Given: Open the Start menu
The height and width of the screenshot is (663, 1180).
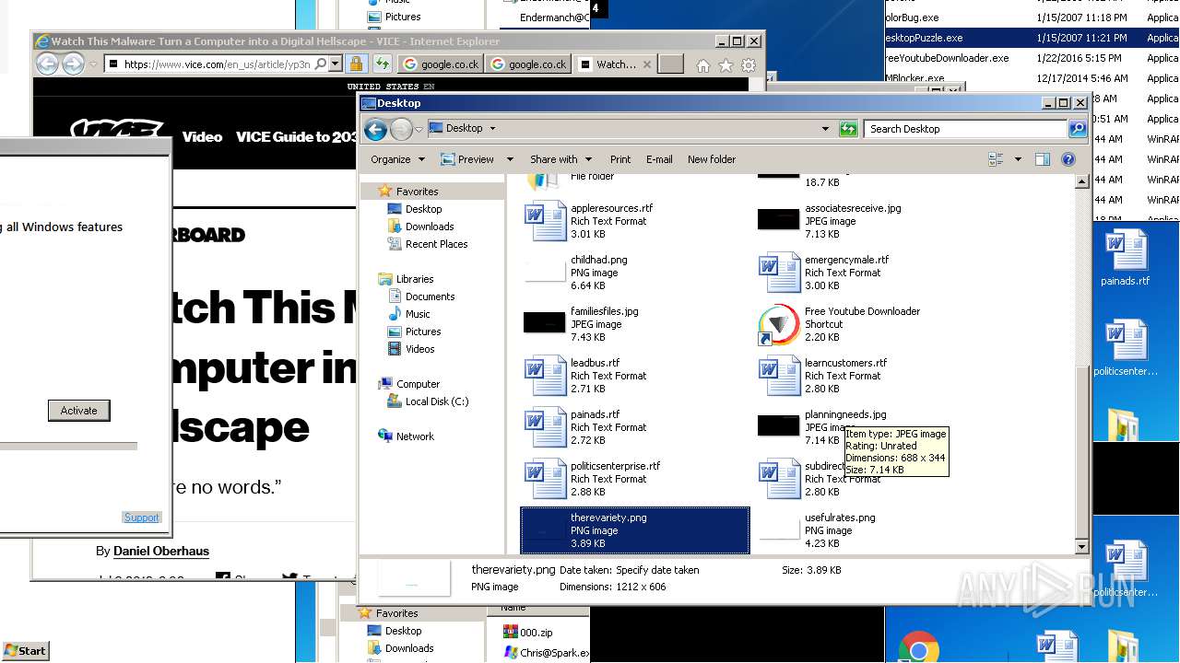Looking at the screenshot, I should click(26, 650).
